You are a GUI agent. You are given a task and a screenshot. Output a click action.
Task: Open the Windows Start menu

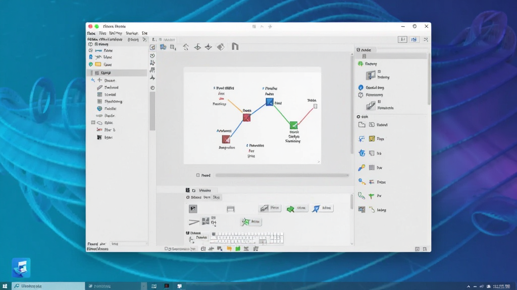click(5, 286)
